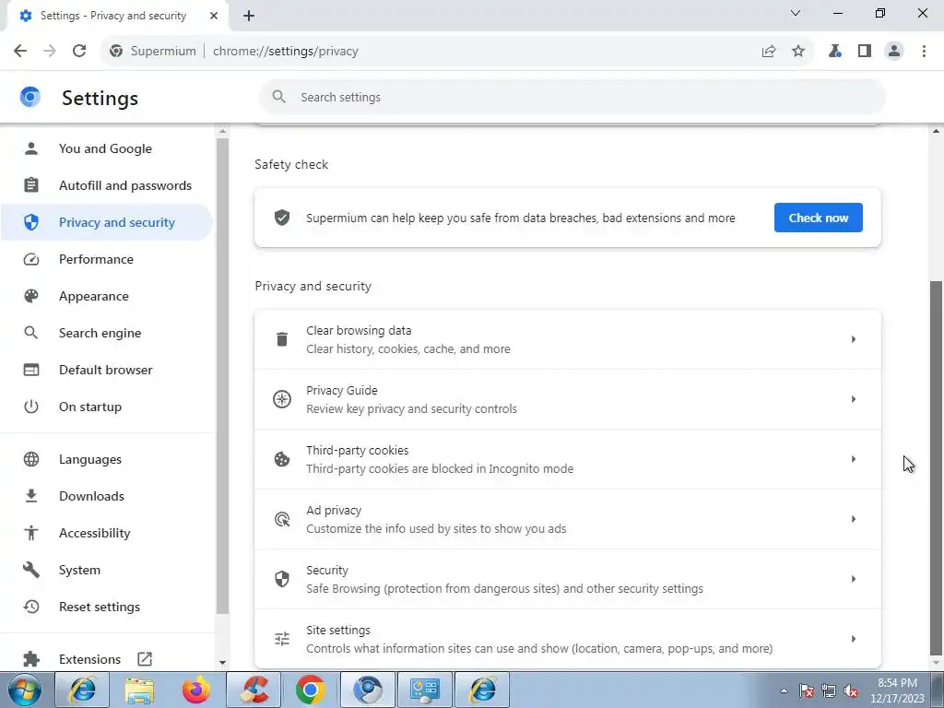This screenshot has width=944, height=708.
Task: Open Accessibility settings
Action: [x=106, y=533]
